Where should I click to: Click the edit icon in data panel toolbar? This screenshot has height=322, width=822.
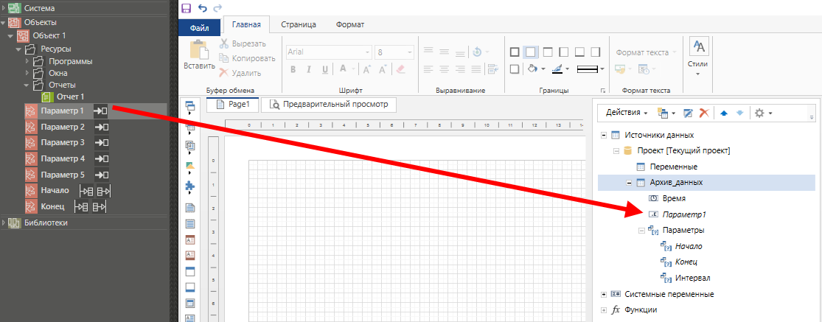click(687, 113)
